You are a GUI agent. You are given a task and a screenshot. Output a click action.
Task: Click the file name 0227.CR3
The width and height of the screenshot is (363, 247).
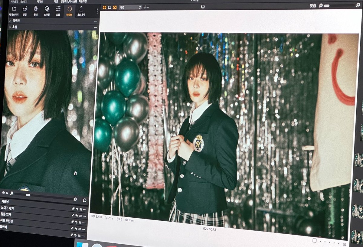tap(210, 229)
